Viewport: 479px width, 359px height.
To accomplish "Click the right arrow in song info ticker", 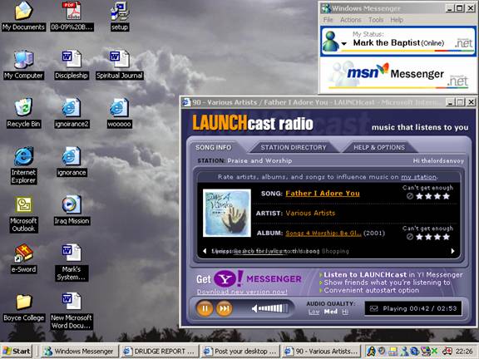I will pyautogui.click(x=452, y=251).
